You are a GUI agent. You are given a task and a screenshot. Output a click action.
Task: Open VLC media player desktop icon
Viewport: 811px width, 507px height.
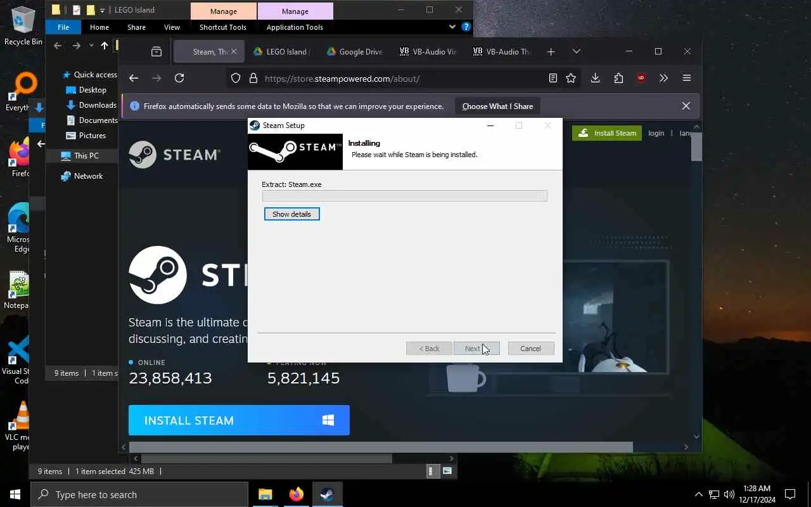21,425
